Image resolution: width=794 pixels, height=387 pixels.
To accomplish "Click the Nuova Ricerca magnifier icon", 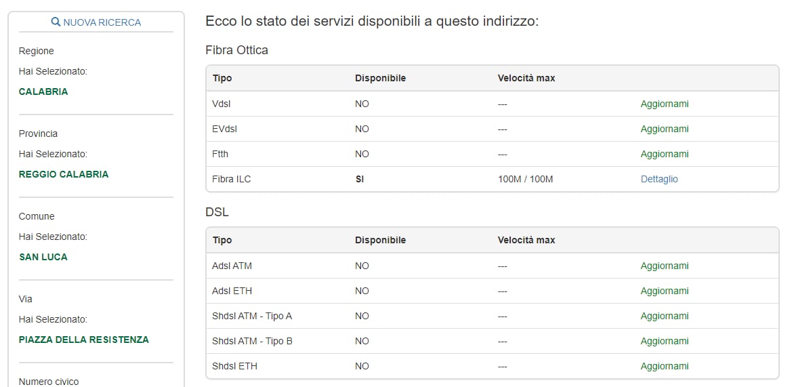I will [56, 22].
